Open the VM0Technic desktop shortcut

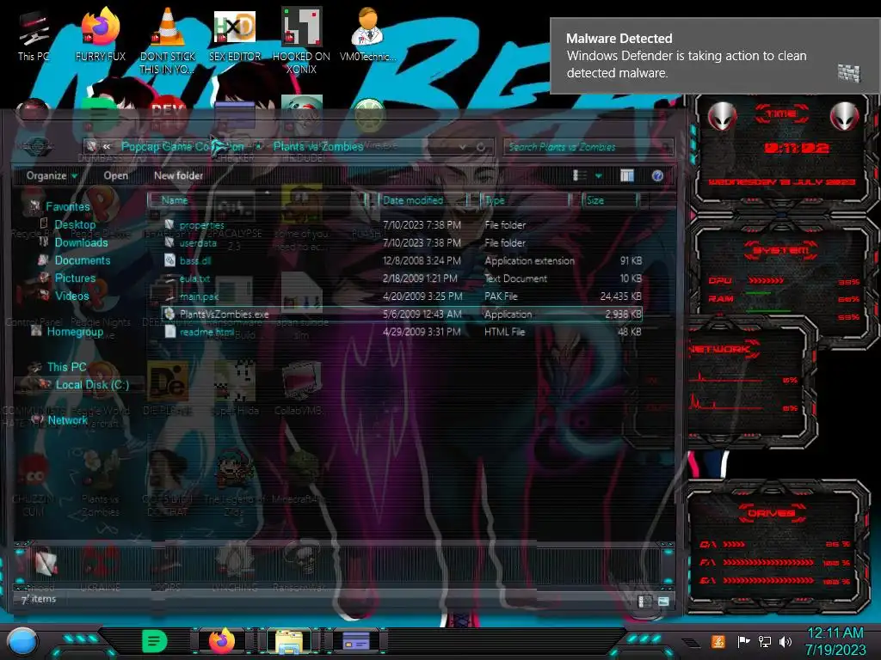(367, 34)
